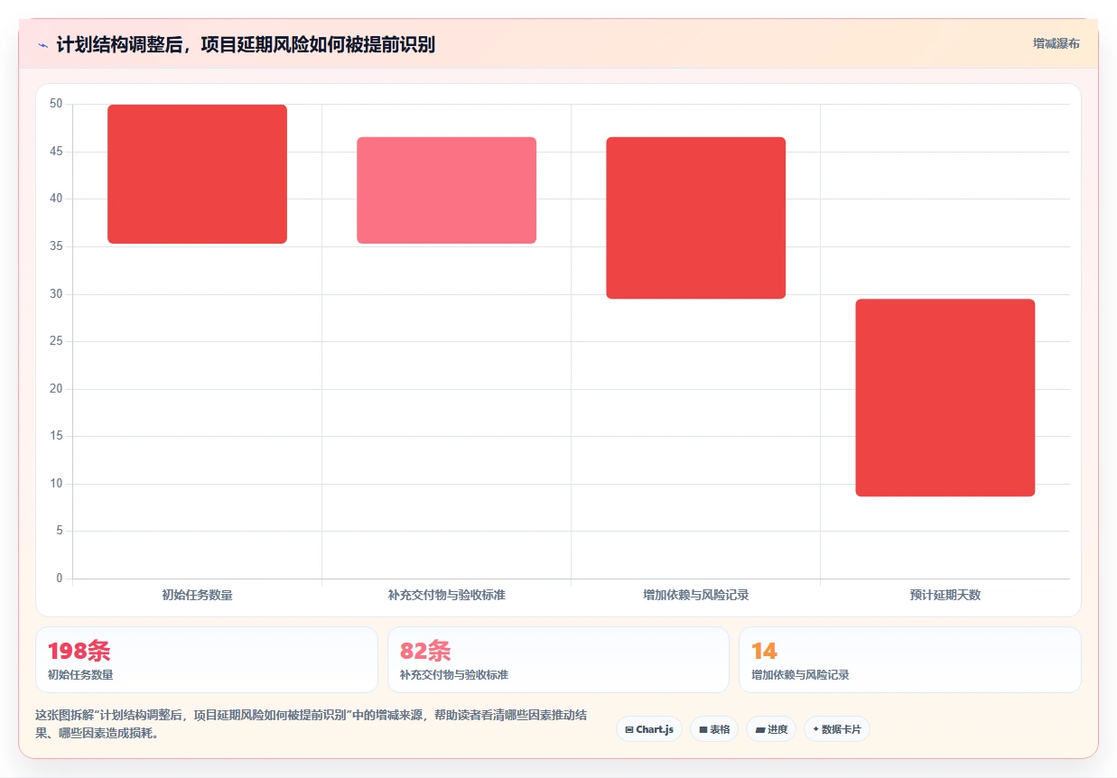Viewport: 1117px width, 778px height.
Task: Click the x-axis label 初始任务数量
Action: [x=198, y=595]
